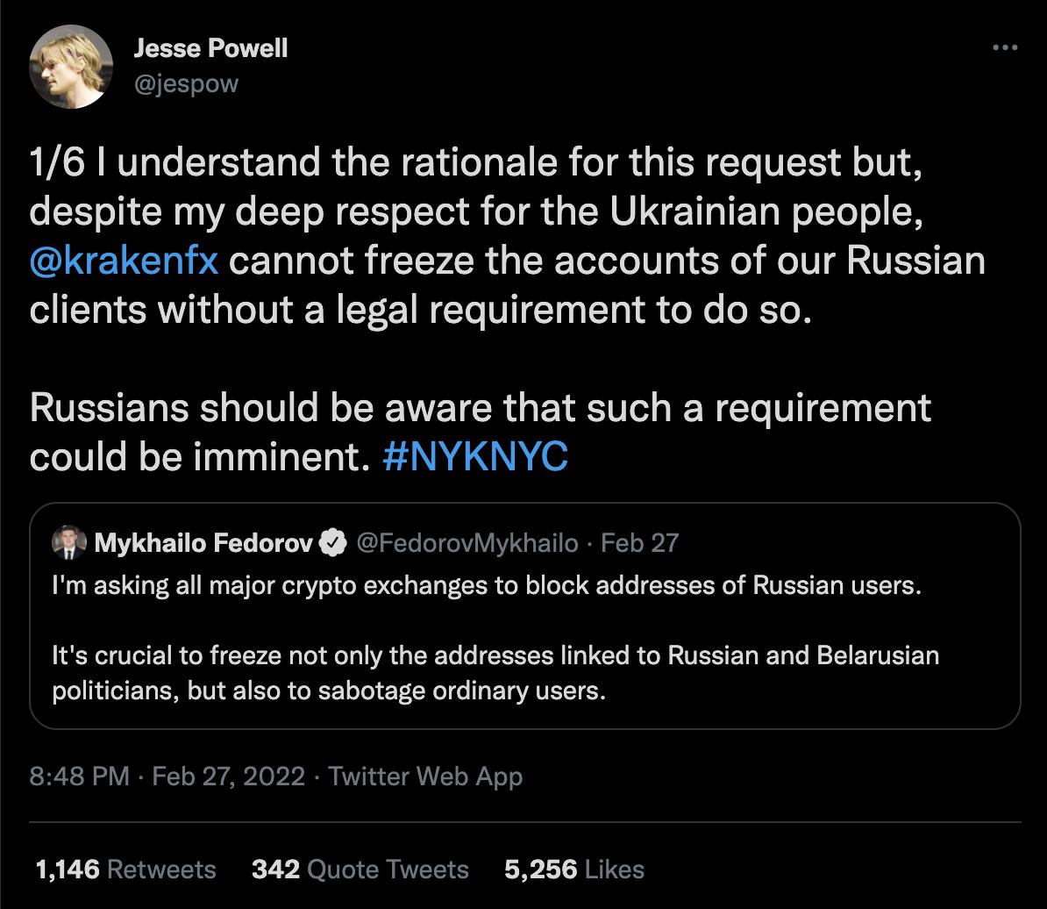Open the three-dot more options menu

[1005, 48]
